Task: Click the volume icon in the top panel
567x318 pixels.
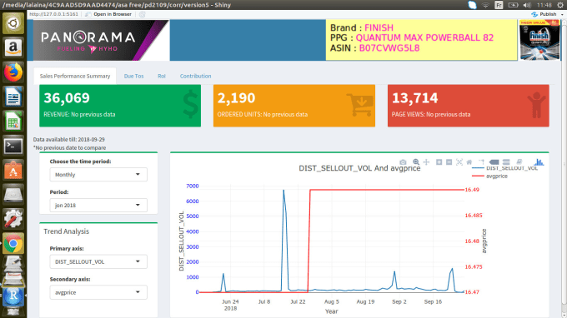Action: (x=527, y=5)
